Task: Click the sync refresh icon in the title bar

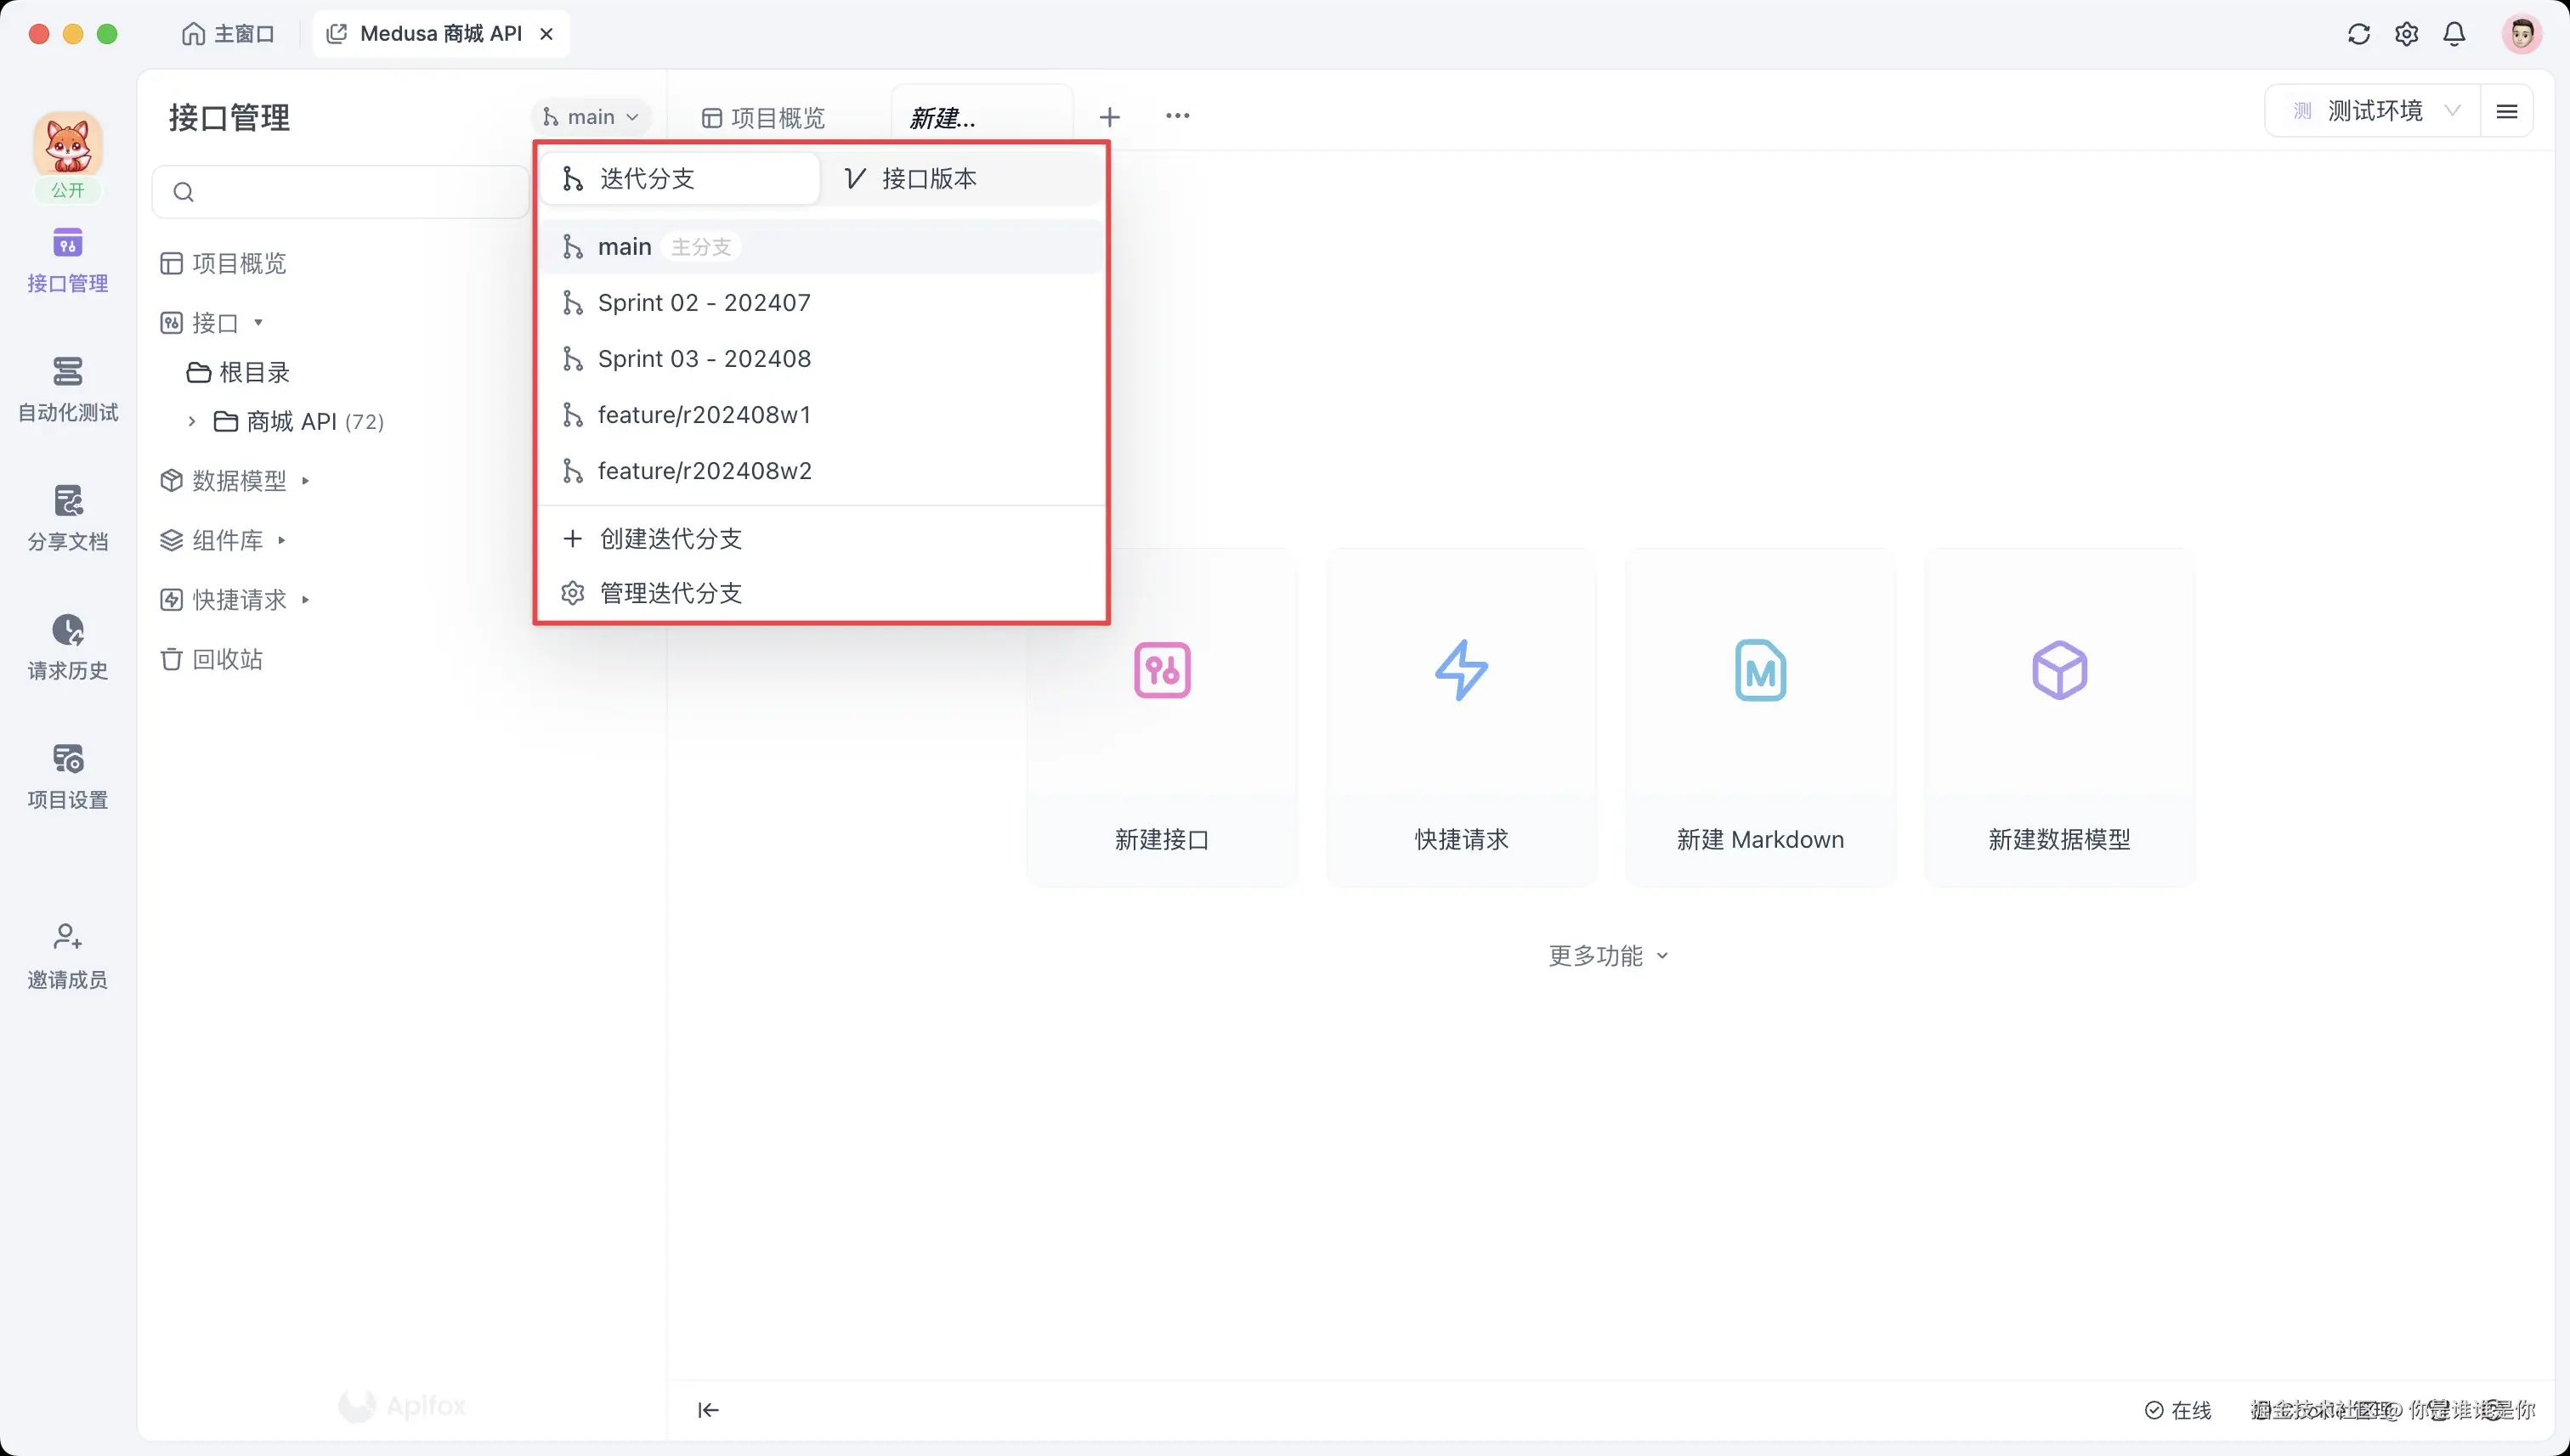Action: tap(2359, 33)
